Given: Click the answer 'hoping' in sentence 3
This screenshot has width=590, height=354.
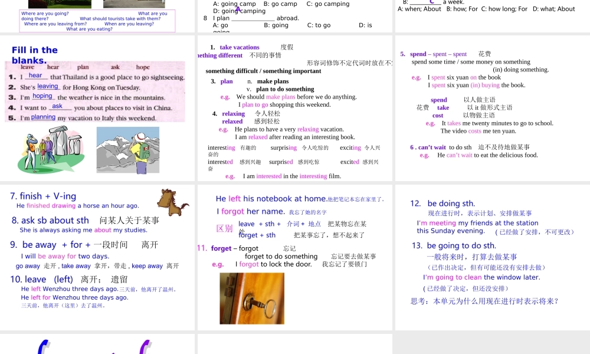Looking at the screenshot, I should pos(42,96).
